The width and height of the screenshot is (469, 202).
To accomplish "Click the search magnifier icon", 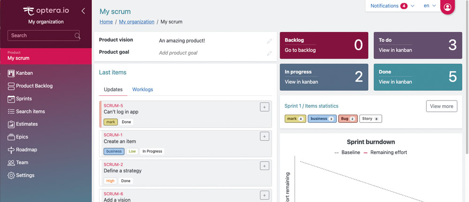I will [77, 36].
